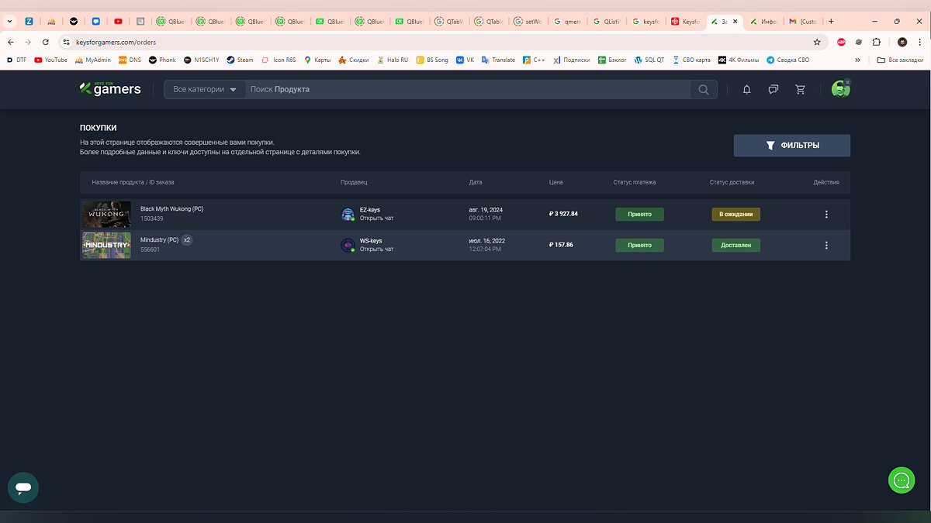The image size is (931, 523).
Task: Click the search magnifier icon
Action: pyautogui.click(x=703, y=90)
